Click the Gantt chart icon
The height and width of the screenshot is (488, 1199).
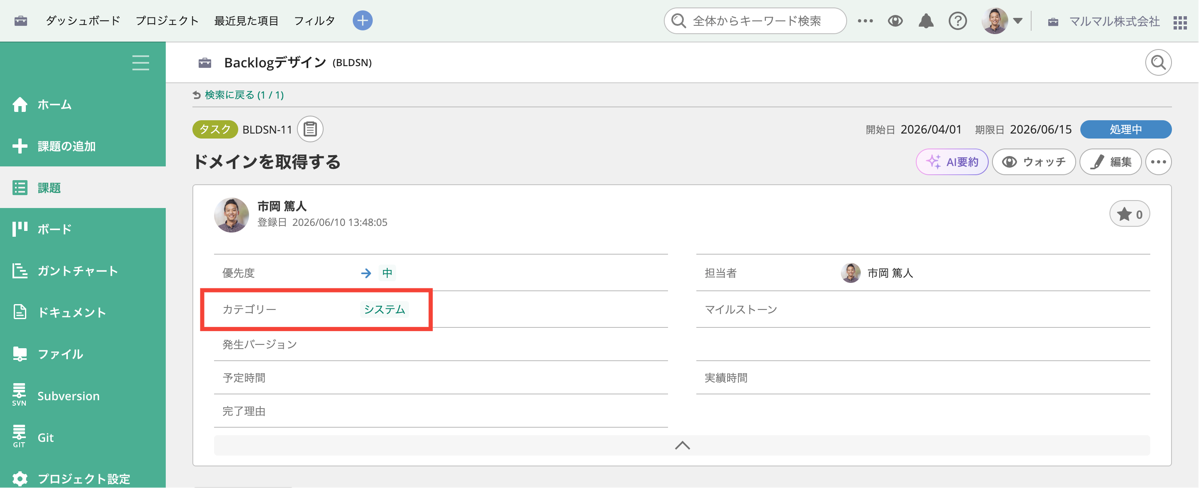pos(20,270)
